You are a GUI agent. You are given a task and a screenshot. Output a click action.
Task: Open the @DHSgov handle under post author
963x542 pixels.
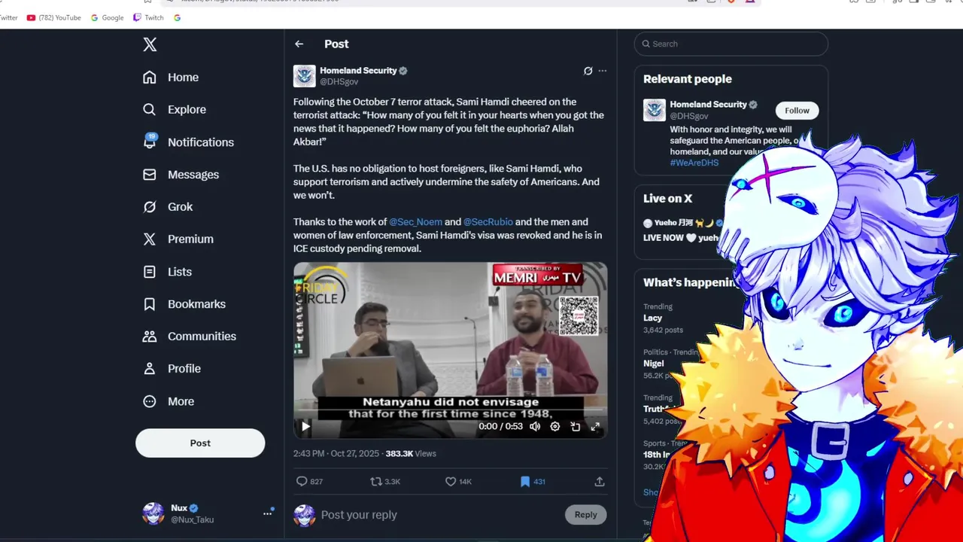(339, 82)
